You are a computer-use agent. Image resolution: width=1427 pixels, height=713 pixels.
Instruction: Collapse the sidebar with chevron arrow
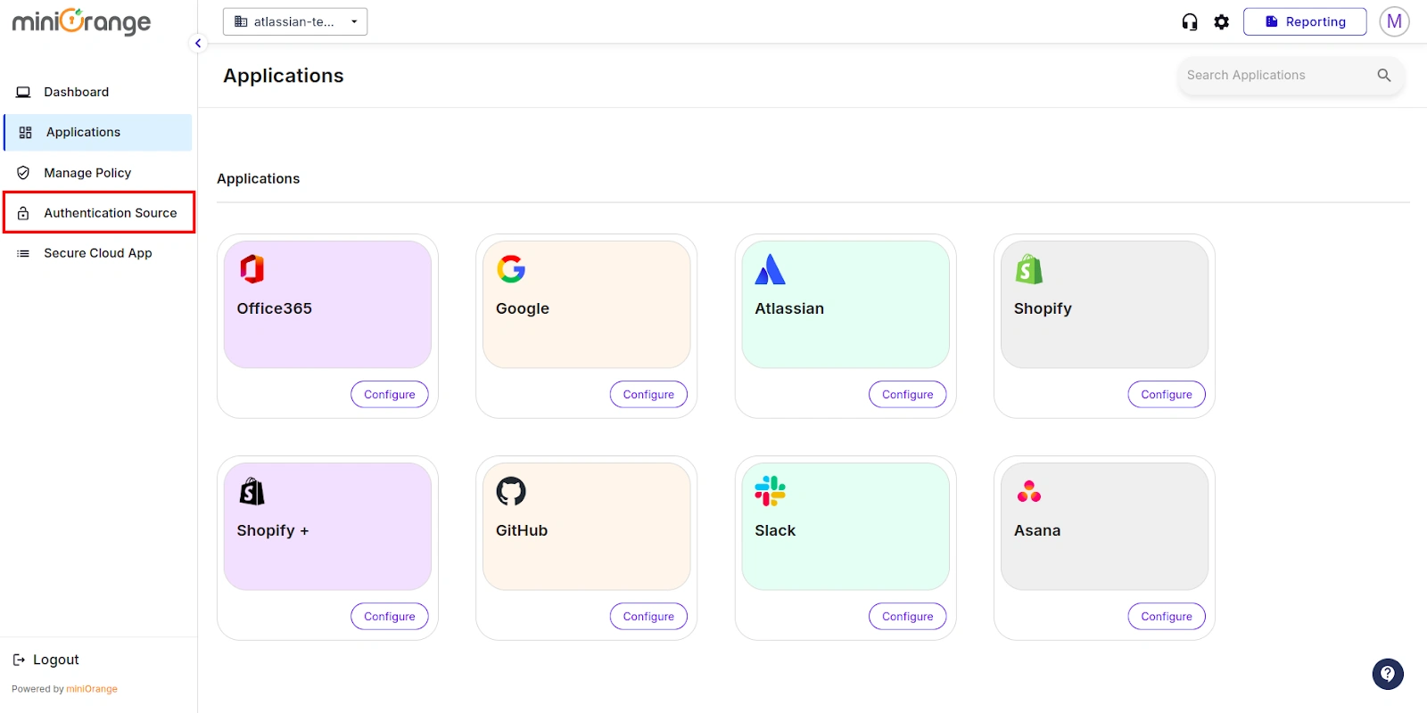198,43
